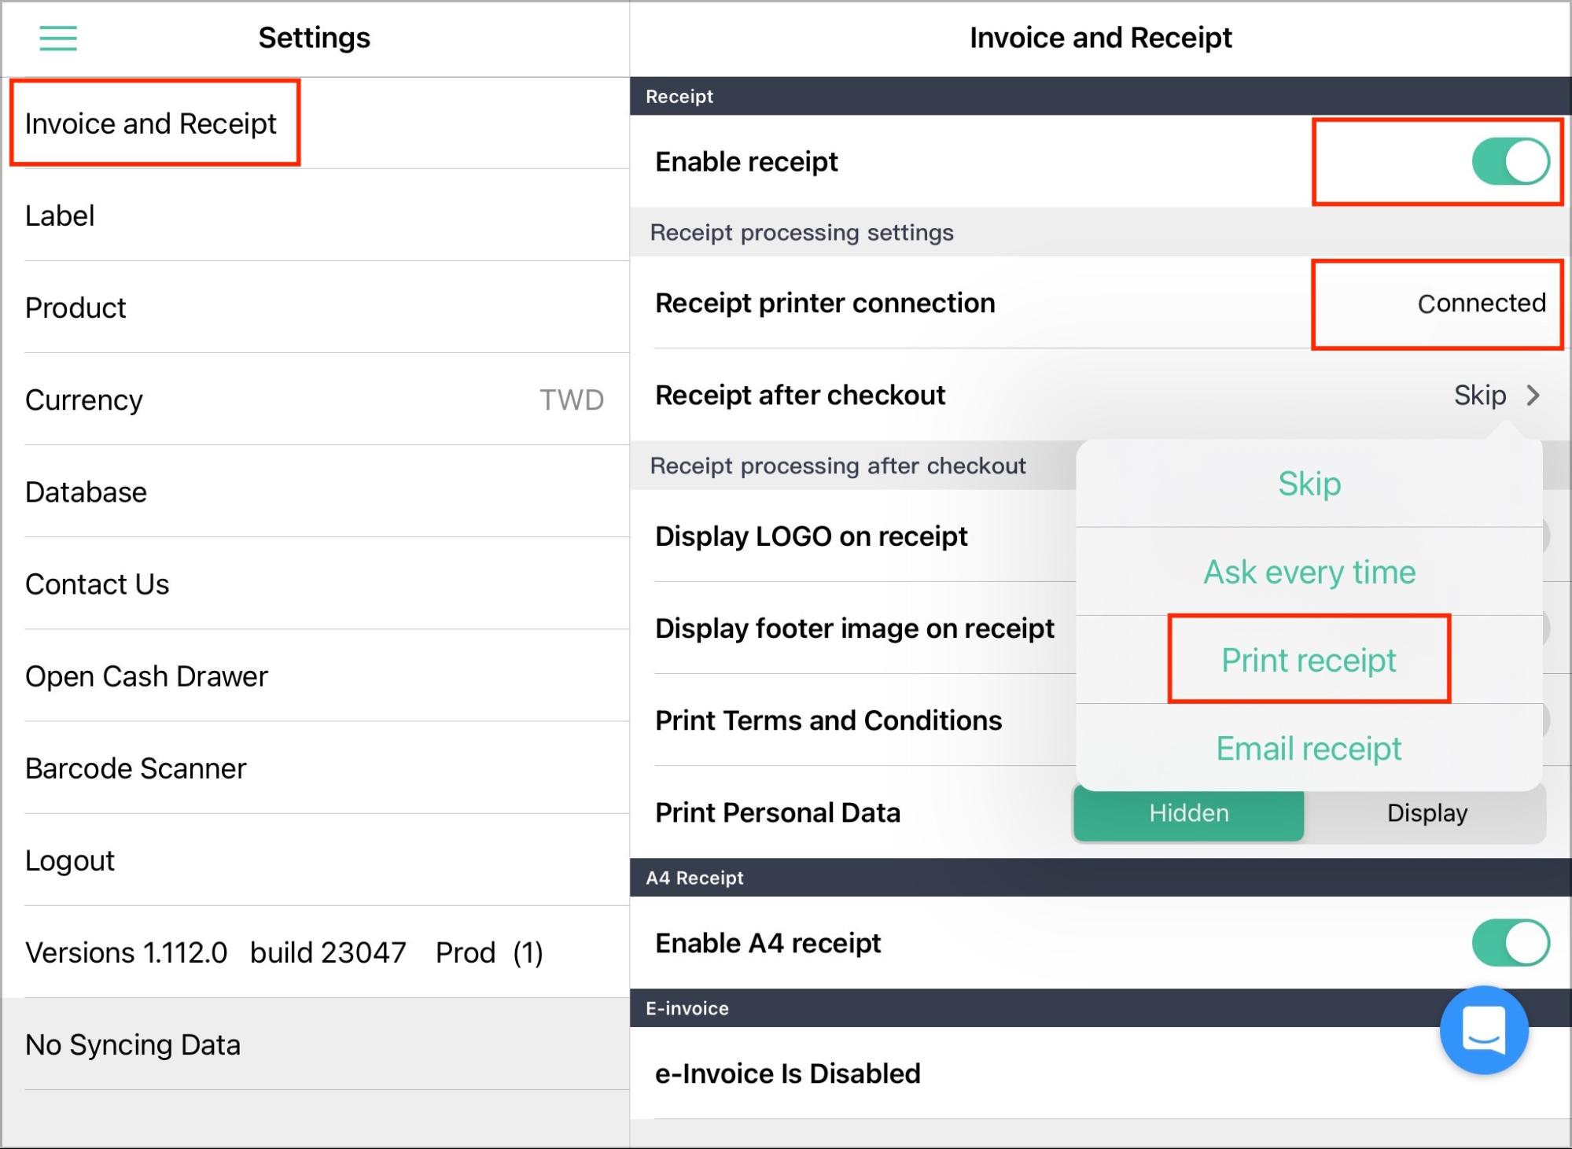Screen dimensions: 1572x1149
Task: Open the Receipt after checkout dropdown
Action: [x=1101, y=395]
